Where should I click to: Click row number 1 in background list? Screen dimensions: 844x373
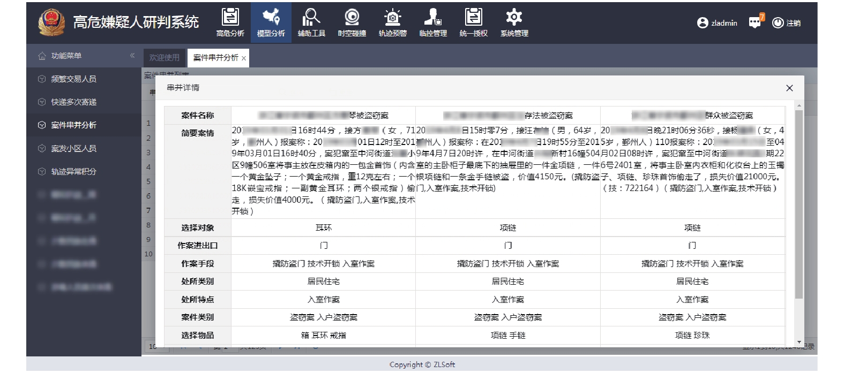[148, 123]
